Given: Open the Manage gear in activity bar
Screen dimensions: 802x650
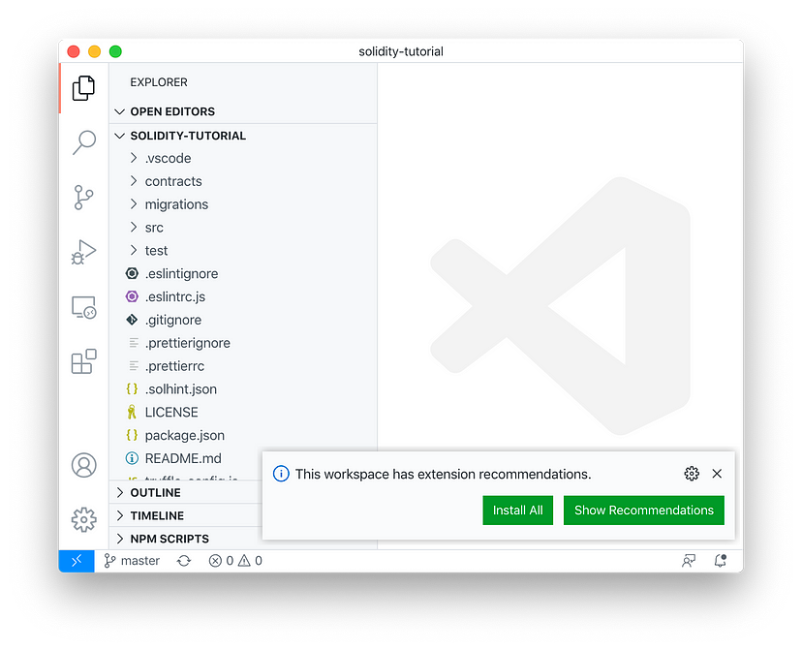Looking at the screenshot, I should coord(84,519).
